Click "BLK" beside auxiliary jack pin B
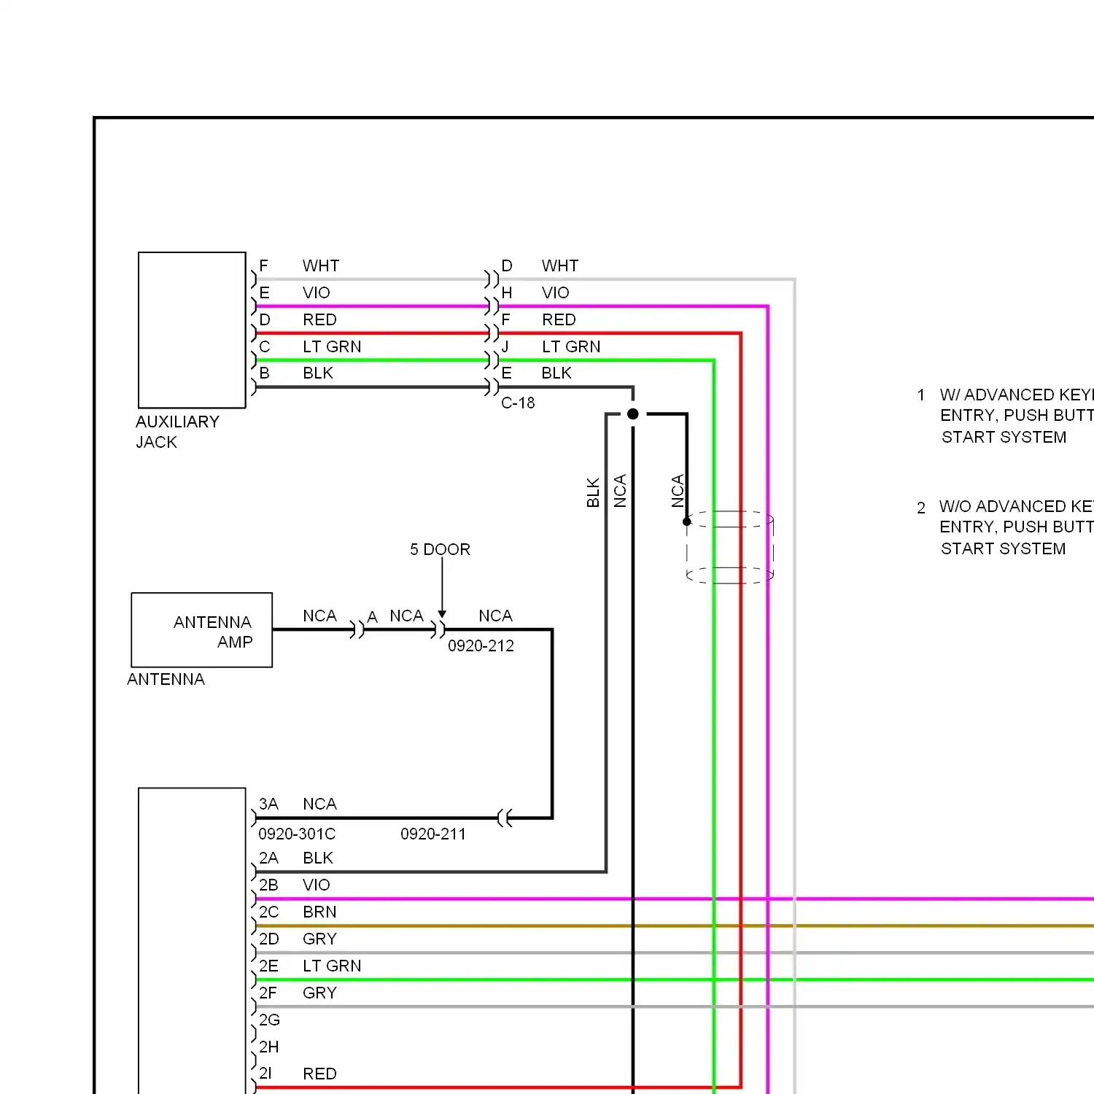Viewport: 1094px width, 1094px height. [318, 373]
